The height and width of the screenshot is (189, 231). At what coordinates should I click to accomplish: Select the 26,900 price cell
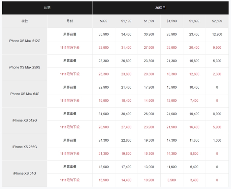coord(149,114)
